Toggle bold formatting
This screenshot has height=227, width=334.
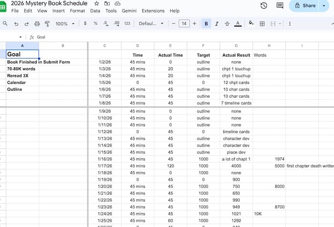click(x=206, y=24)
